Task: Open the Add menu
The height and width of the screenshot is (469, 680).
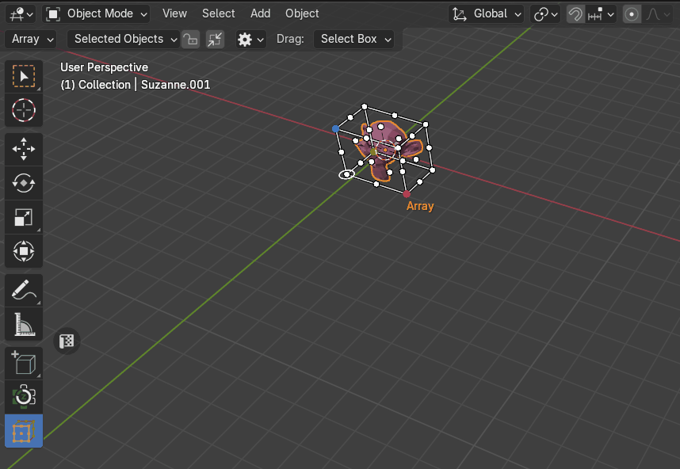Action: point(260,14)
